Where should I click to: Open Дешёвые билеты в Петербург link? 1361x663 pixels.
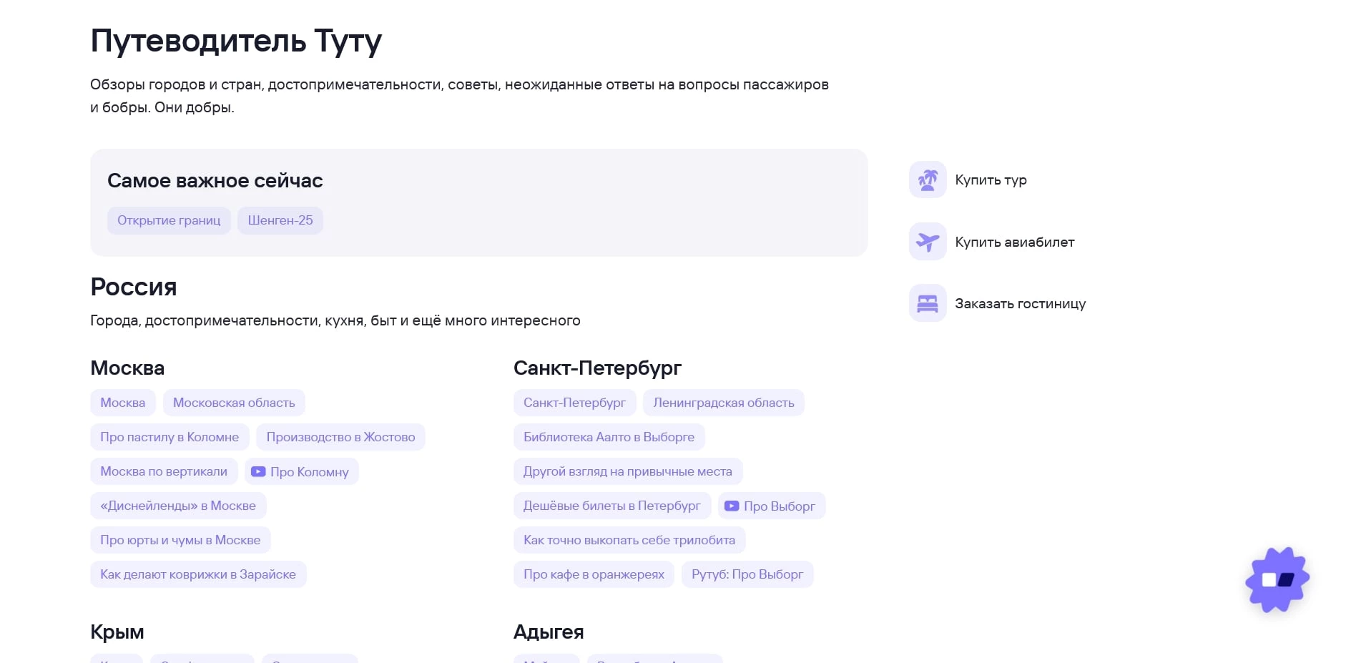tap(611, 506)
